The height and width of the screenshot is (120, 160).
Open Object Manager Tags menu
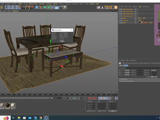[140, 7]
